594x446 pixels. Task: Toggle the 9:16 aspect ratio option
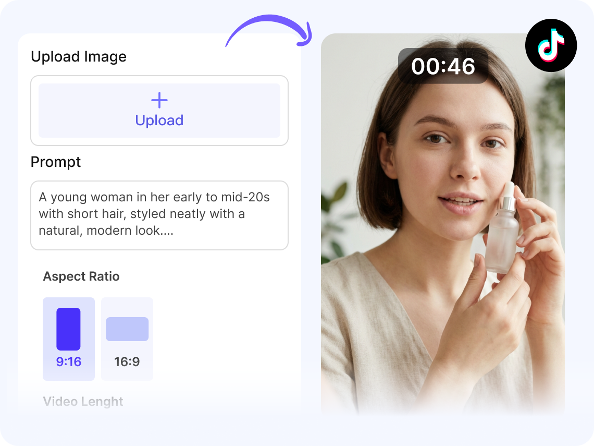(x=68, y=339)
